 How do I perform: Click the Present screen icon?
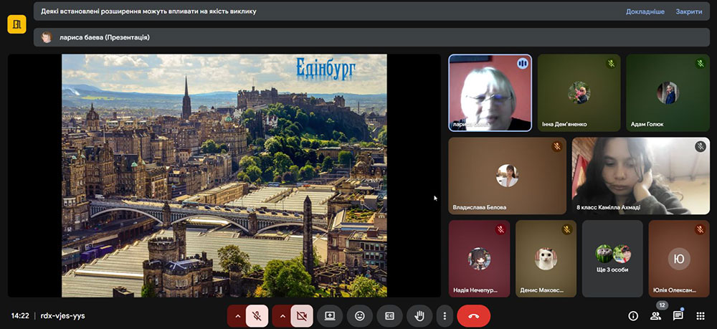330,315
